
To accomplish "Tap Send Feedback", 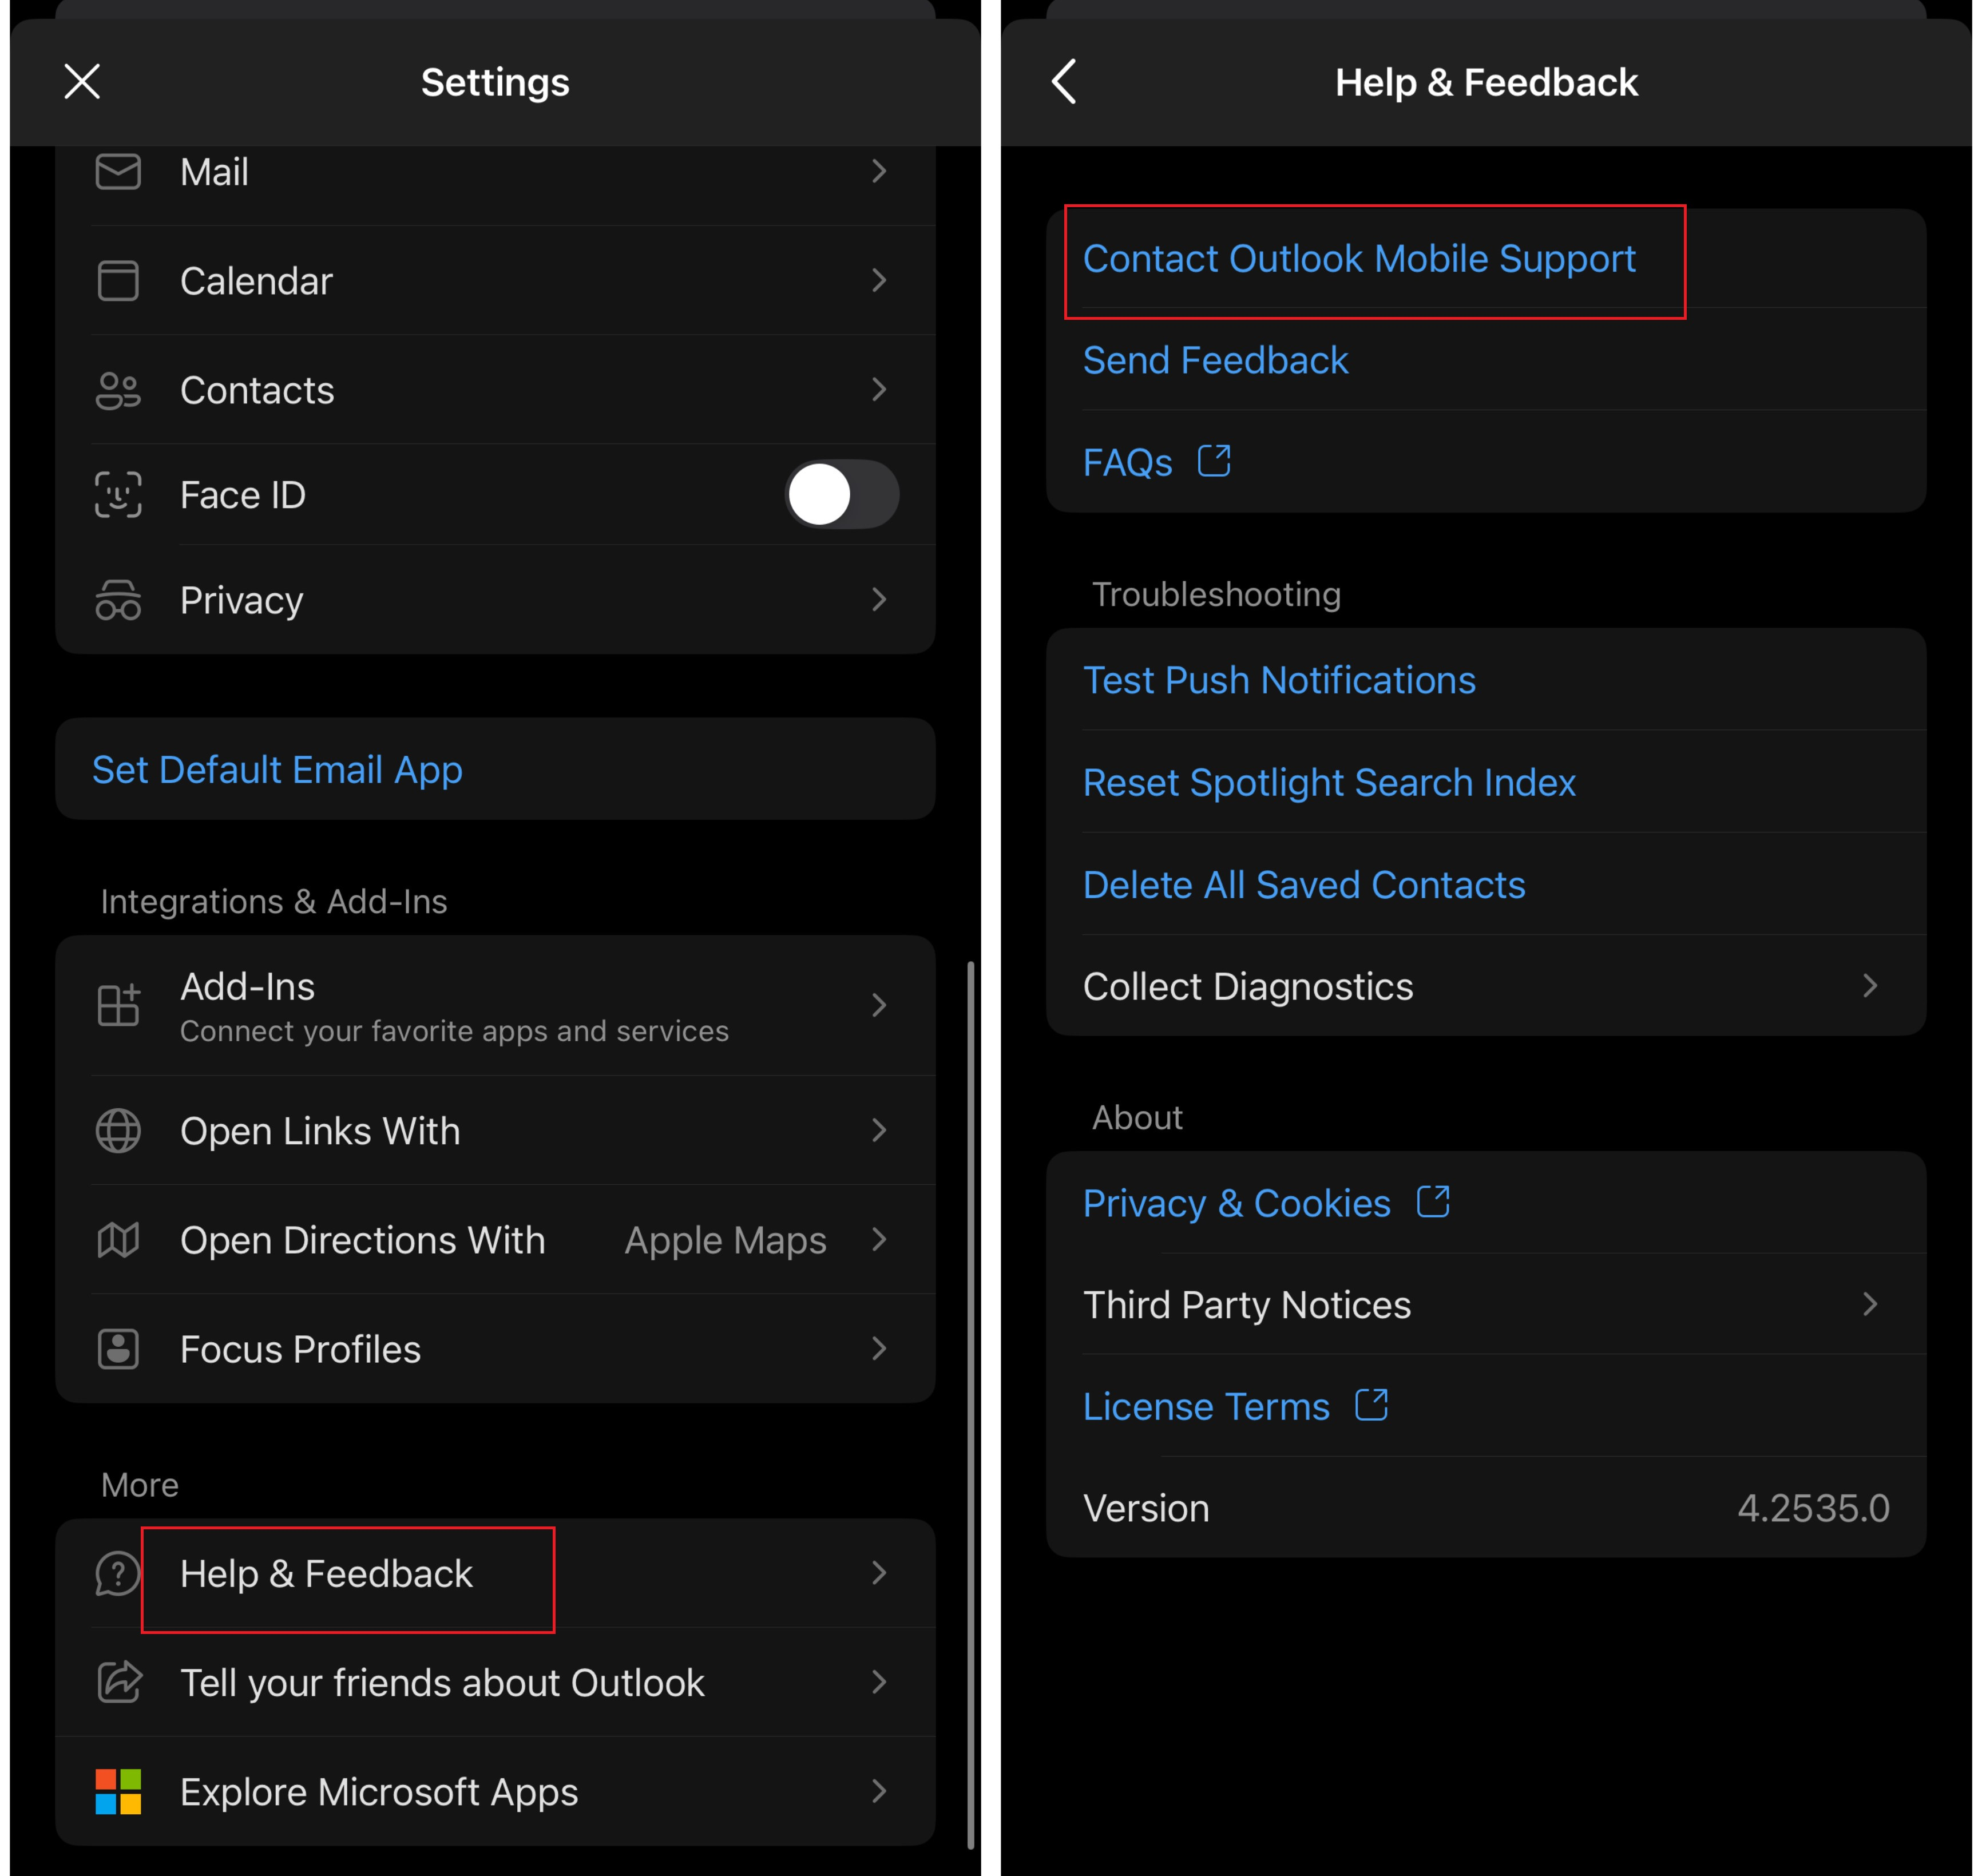I will [x=1486, y=360].
